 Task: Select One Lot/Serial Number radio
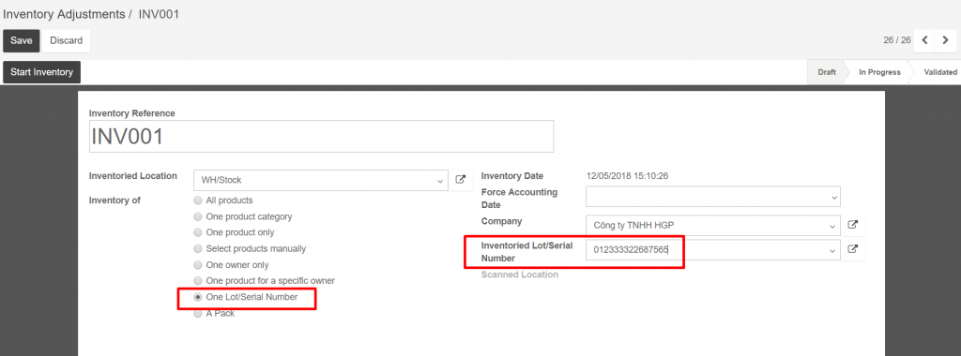click(197, 297)
